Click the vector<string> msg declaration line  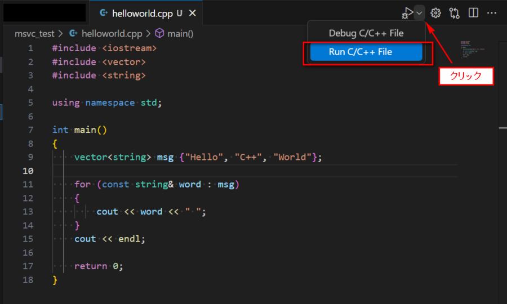coord(198,157)
